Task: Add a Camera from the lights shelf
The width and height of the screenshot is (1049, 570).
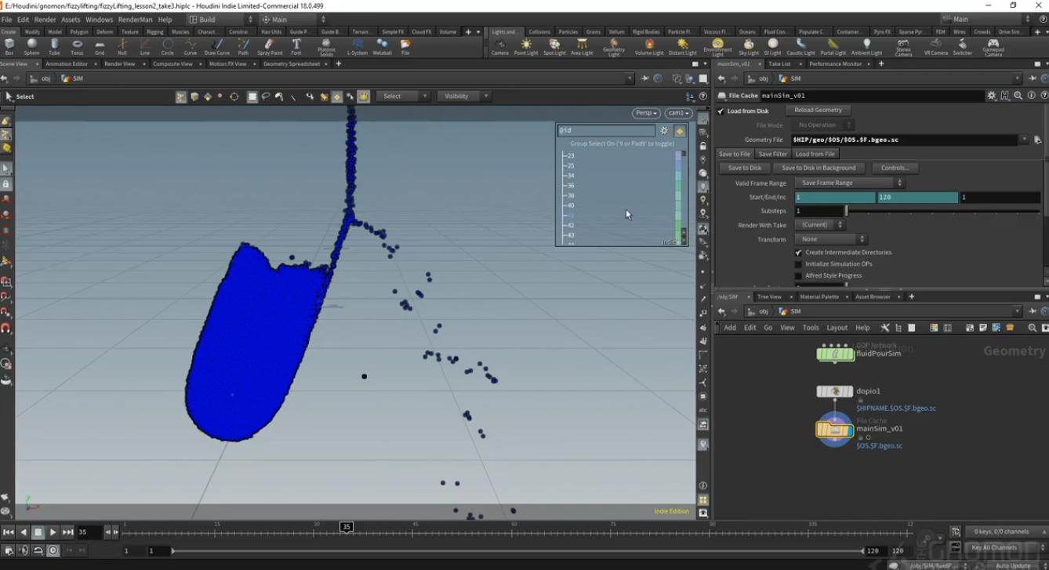Action: click(499, 47)
